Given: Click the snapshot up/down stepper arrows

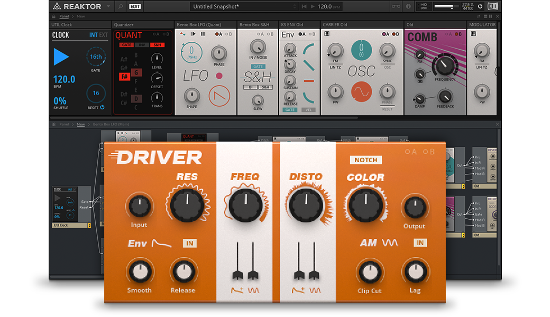Looking at the screenshot, I should [x=295, y=6].
